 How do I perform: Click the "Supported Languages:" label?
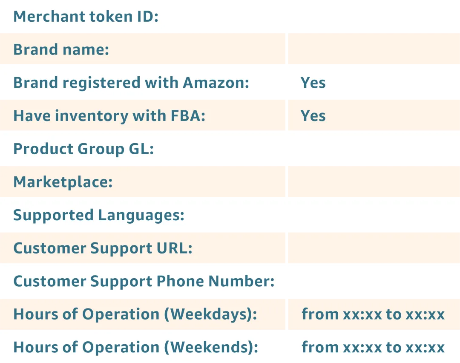point(99,215)
